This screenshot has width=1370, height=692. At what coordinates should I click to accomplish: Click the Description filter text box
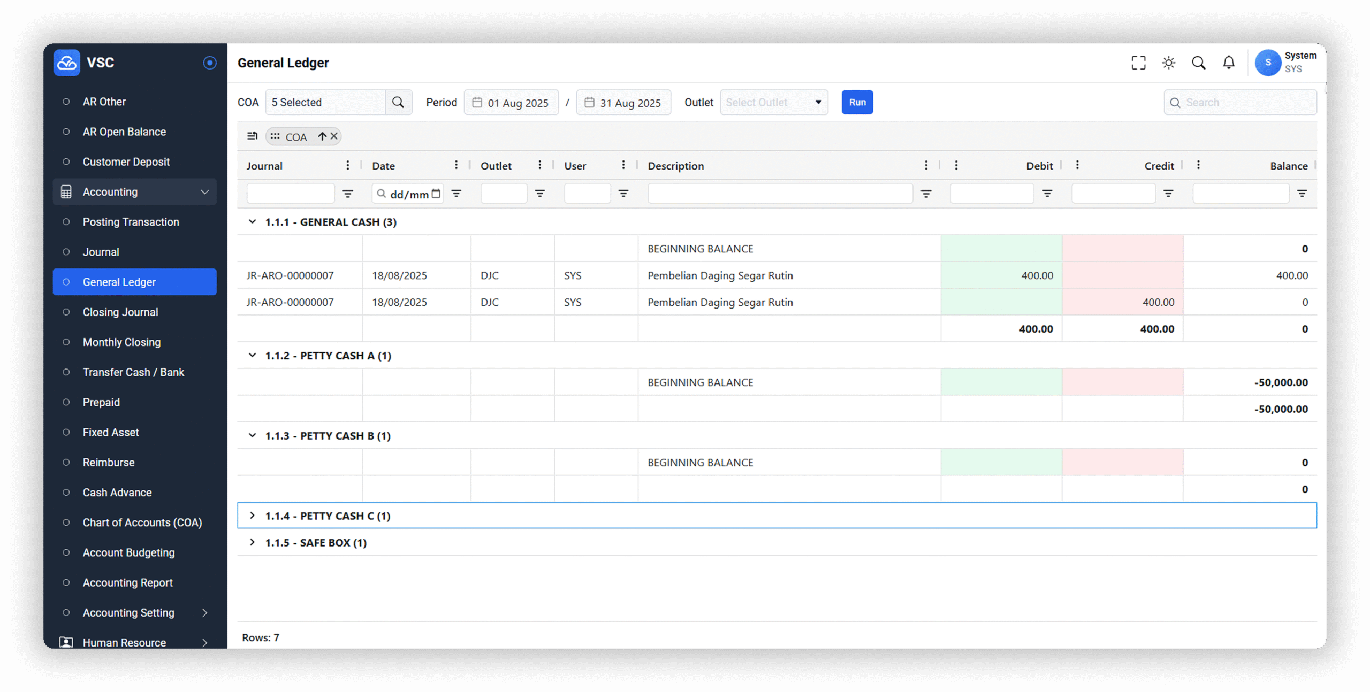(780, 194)
